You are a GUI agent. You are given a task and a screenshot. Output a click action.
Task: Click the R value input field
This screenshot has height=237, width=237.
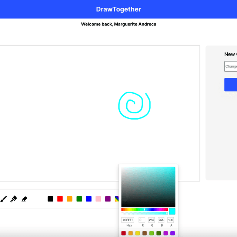[142, 220]
